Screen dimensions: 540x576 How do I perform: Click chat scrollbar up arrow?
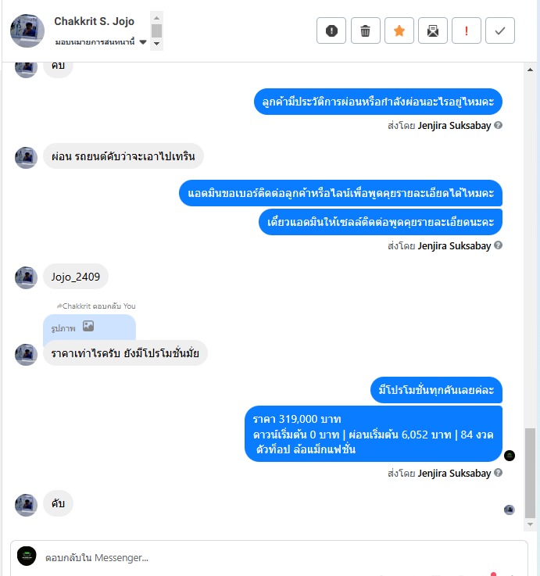pos(530,70)
